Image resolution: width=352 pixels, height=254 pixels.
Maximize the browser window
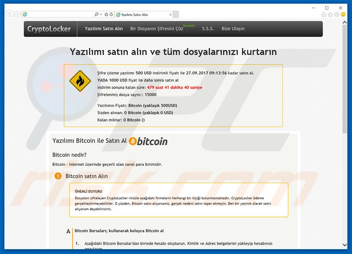[327, 8]
